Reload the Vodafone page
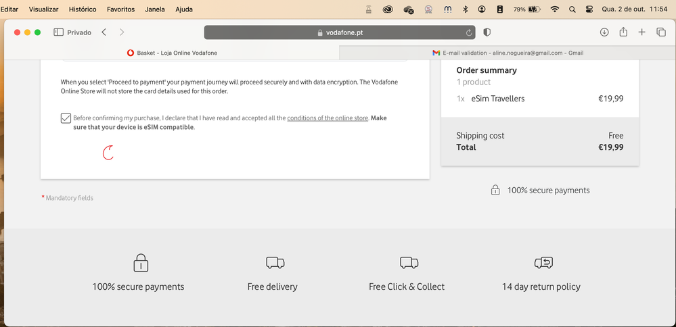Image resolution: width=676 pixels, height=327 pixels. click(x=469, y=32)
